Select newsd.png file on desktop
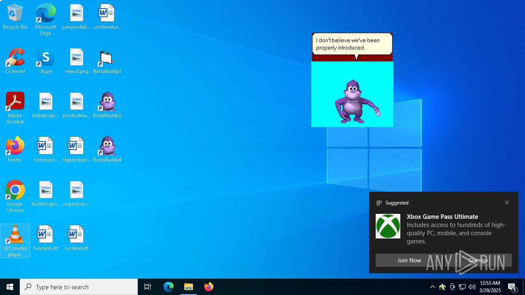This screenshot has height=295, width=525. [76, 61]
